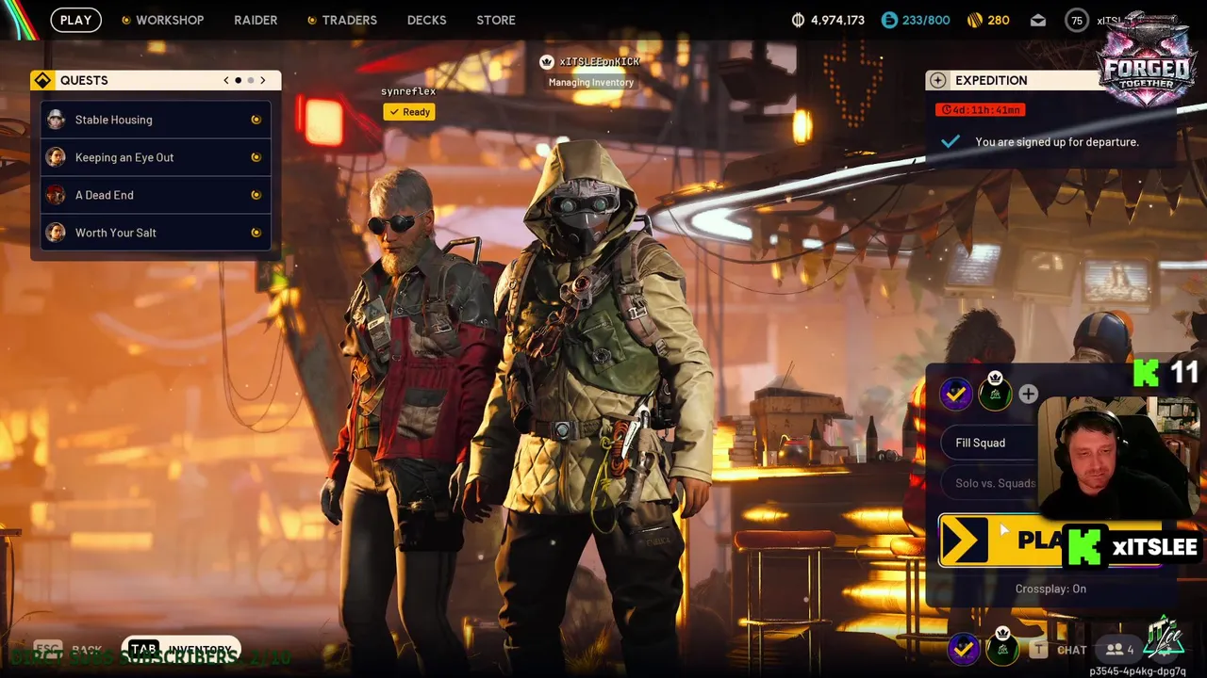This screenshot has width=1207, height=678.
Task: Go to the next quests page arrow
Action: click(262, 80)
